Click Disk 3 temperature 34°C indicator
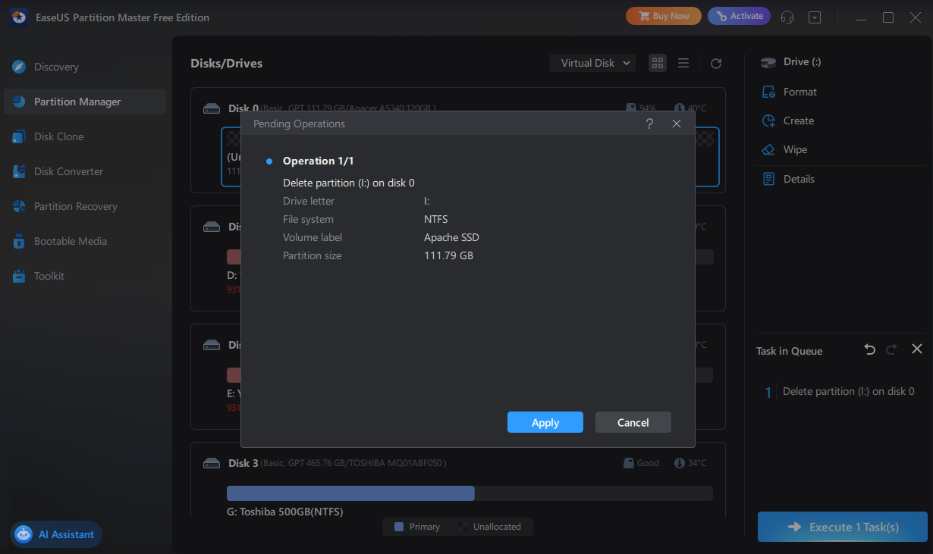 coord(690,463)
